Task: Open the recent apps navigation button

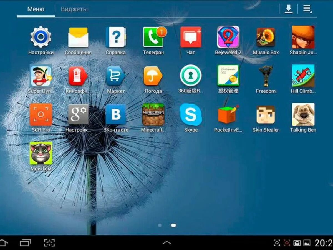Action: pyautogui.click(x=25, y=243)
